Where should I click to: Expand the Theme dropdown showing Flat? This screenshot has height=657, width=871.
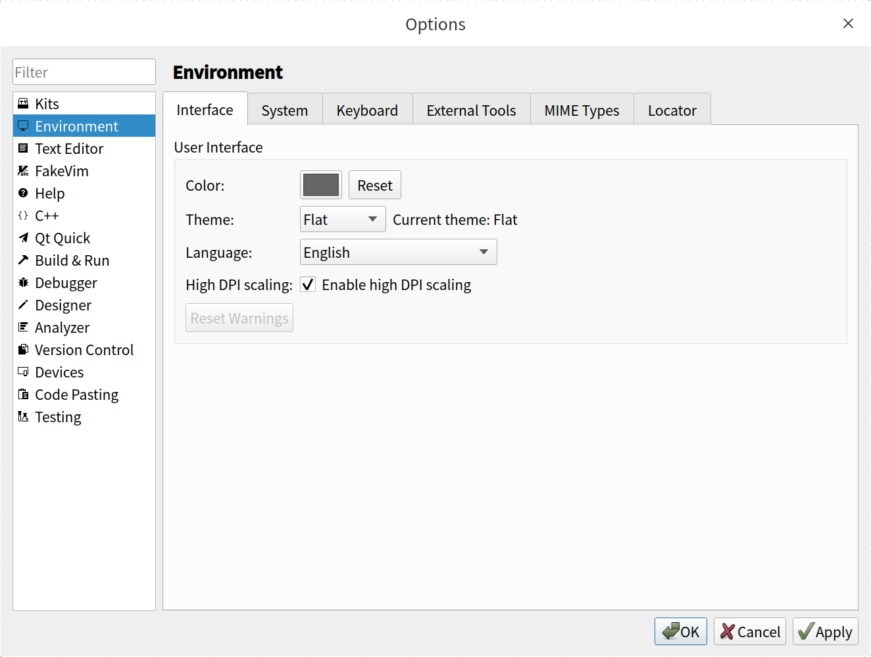[342, 220]
